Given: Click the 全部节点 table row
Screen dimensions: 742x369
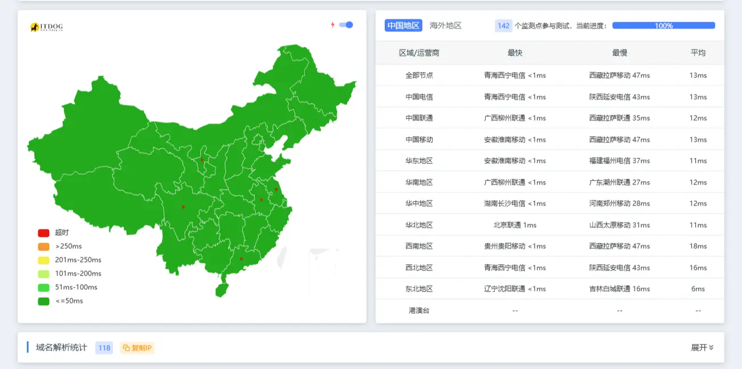Looking at the screenshot, I should (x=420, y=75).
